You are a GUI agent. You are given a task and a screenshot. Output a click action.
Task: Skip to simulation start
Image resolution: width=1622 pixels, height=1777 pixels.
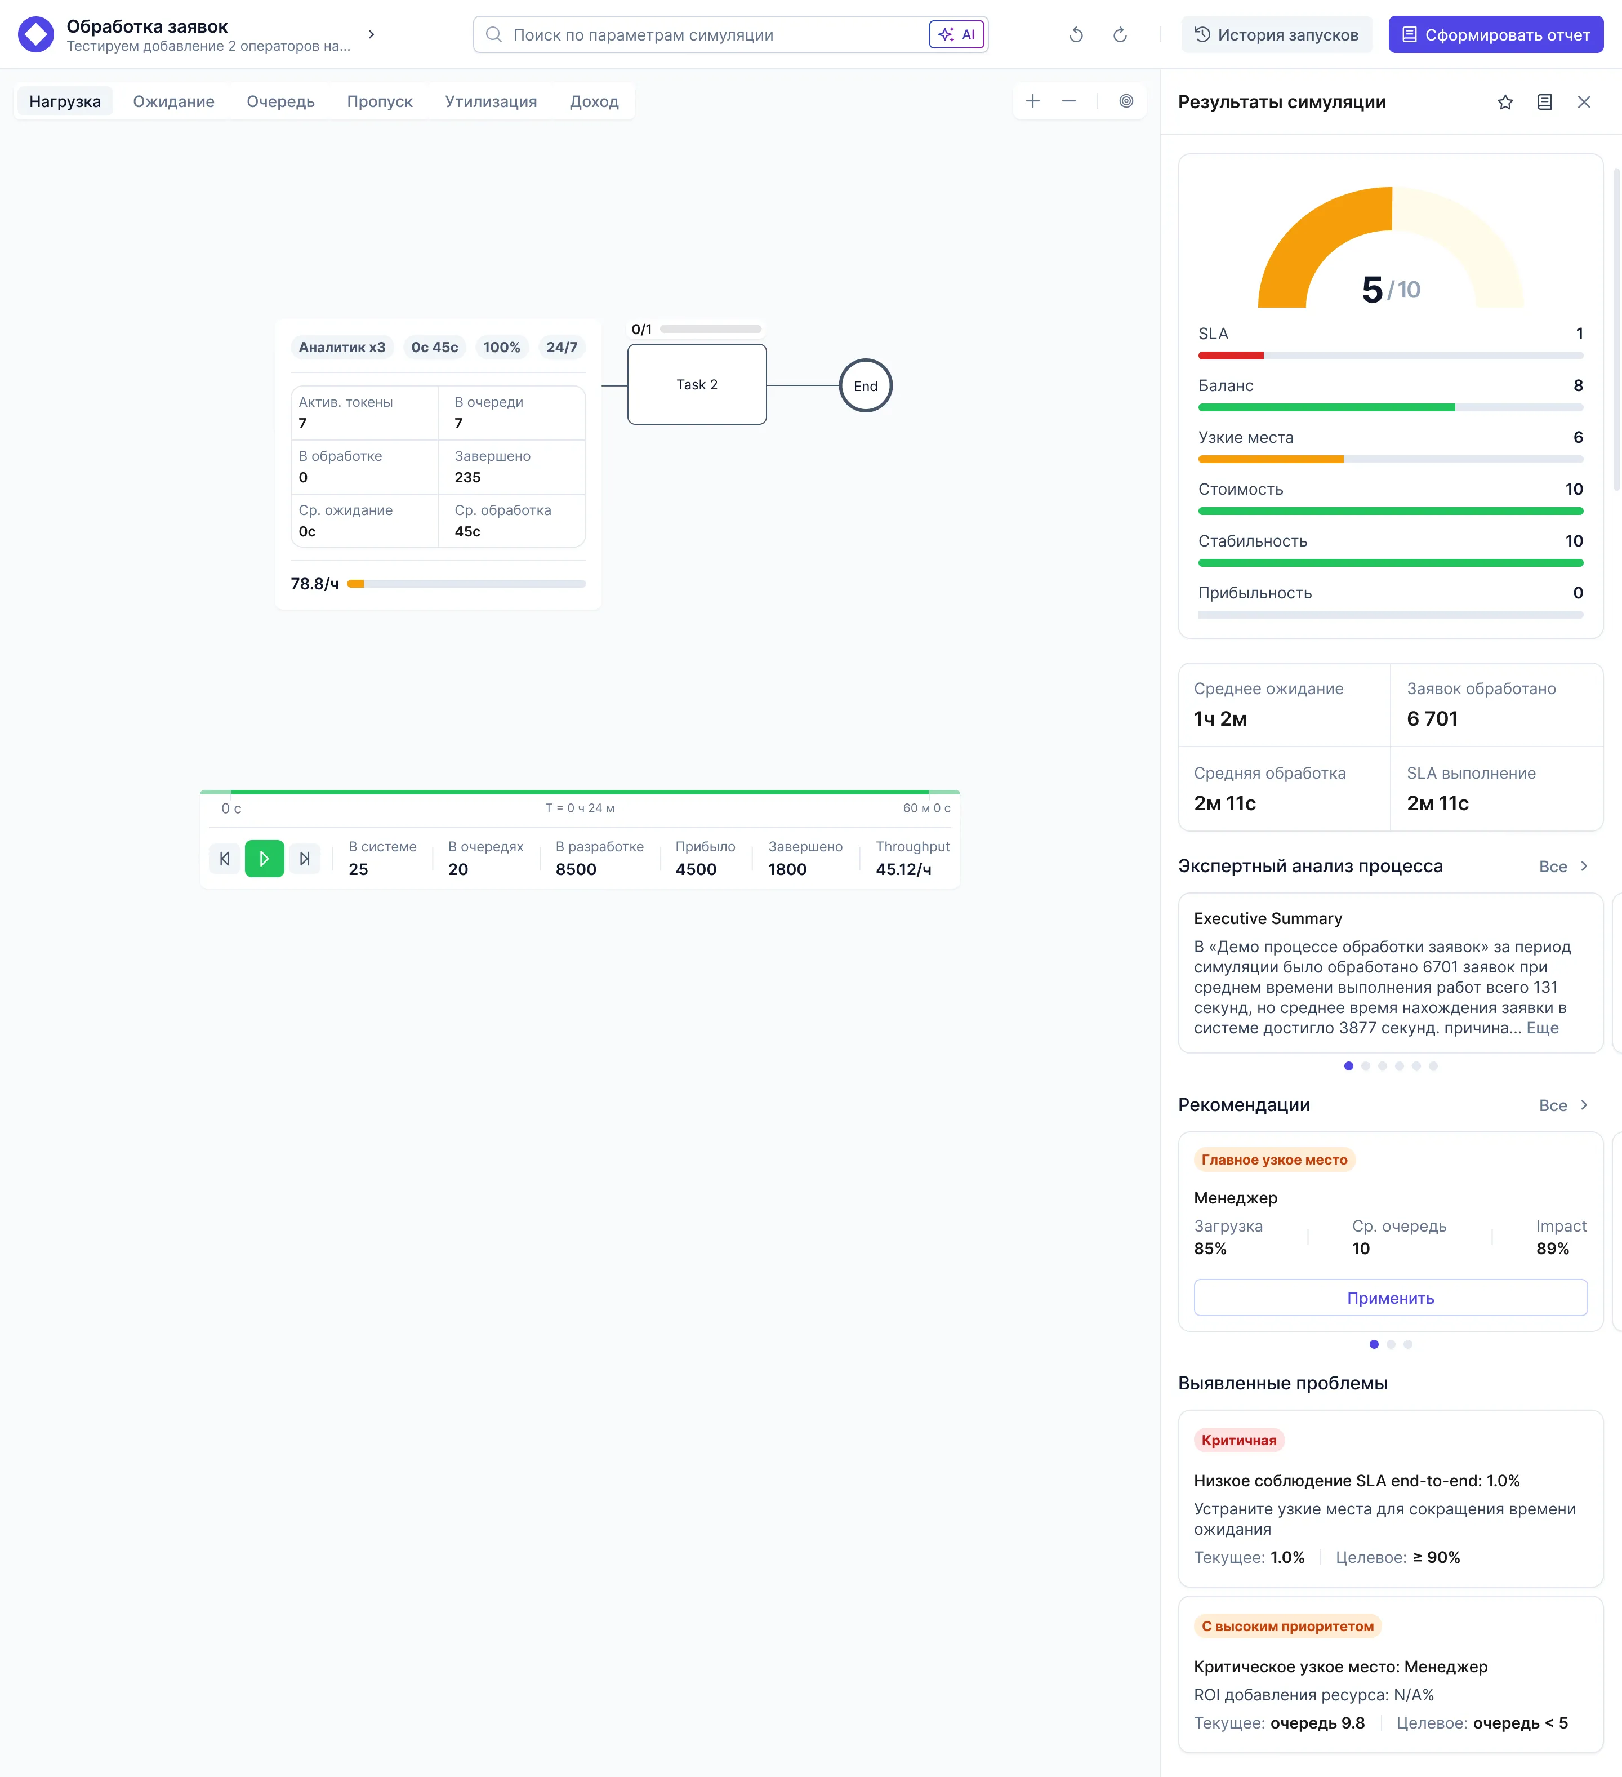(x=225, y=859)
